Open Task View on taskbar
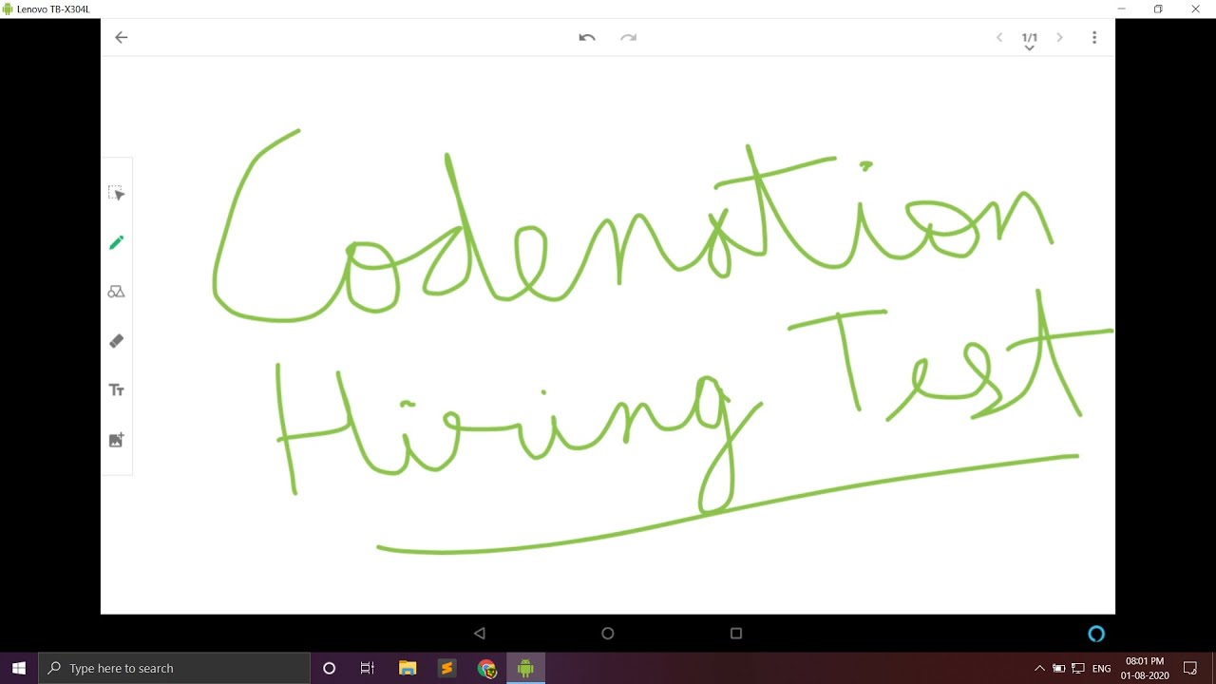This screenshot has height=684, width=1216. pos(368,669)
